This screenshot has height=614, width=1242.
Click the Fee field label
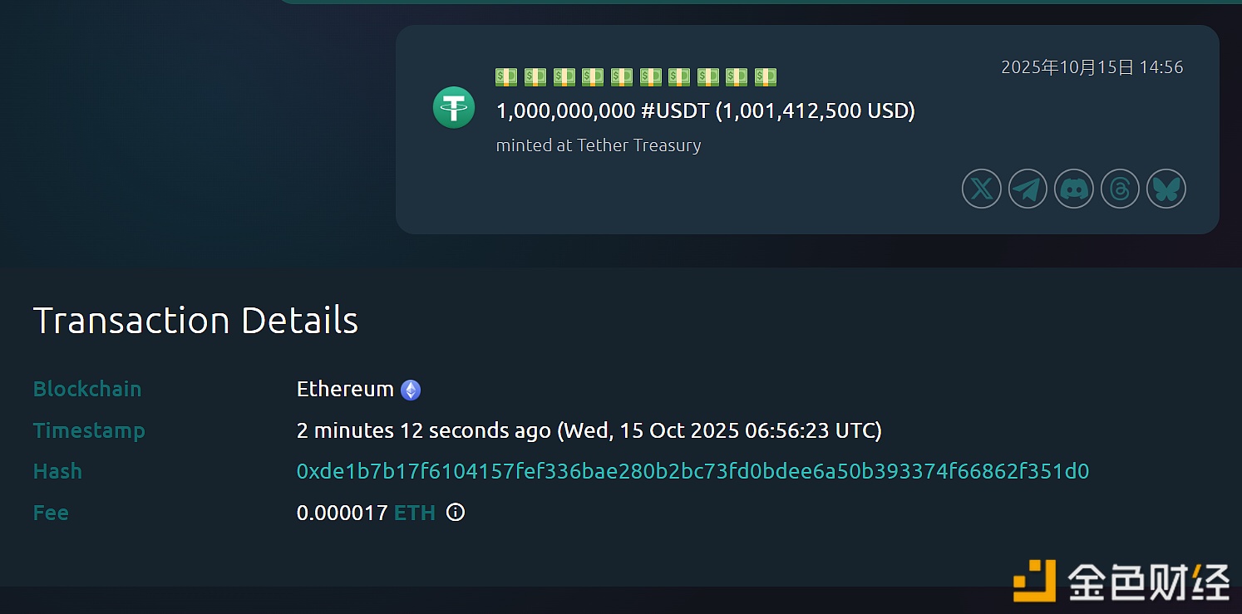pyautogui.click(x=51, y=513)
